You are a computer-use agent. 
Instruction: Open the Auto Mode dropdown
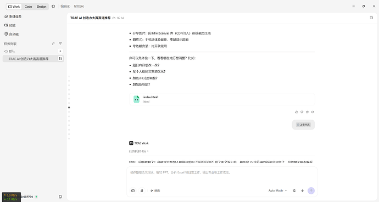277,190
